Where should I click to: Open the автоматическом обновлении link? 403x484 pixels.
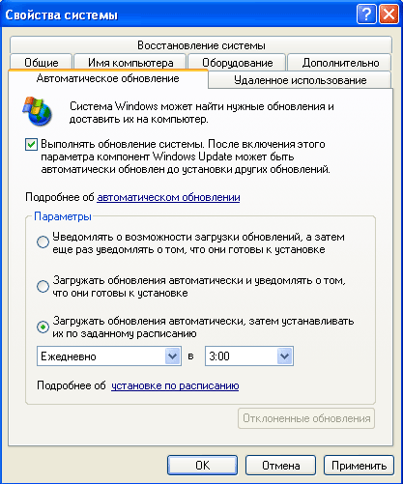[168, 197]
